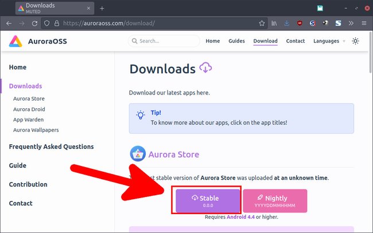This screenshot has width=373, height=233.
Task: Open Home in the left sidebar
Action: pyautogui.click(x=18, y=67)
